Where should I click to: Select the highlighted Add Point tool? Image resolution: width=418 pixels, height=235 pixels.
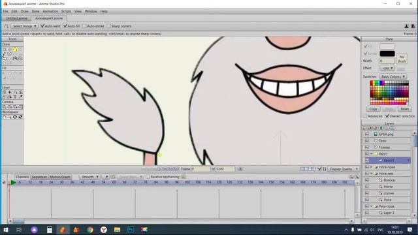pyautogui.click(x=16, y=50)
